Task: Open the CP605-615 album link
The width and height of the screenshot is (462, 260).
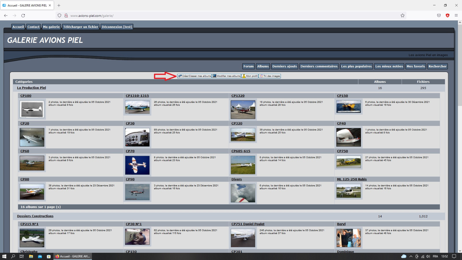Action: (x=241, y=151)
